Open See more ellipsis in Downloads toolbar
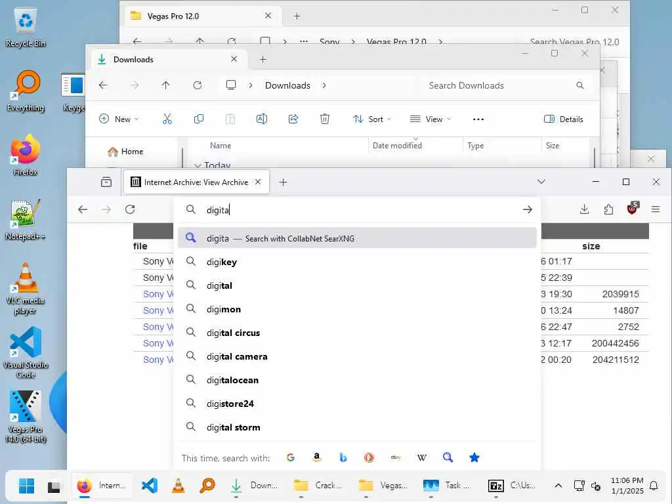 pyautogui.click(x=478, y=119)
